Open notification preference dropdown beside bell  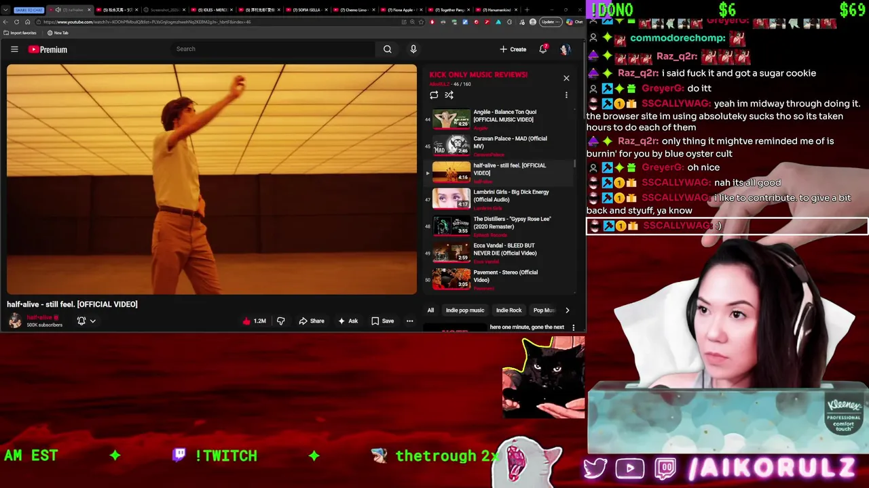click(93, 321)
